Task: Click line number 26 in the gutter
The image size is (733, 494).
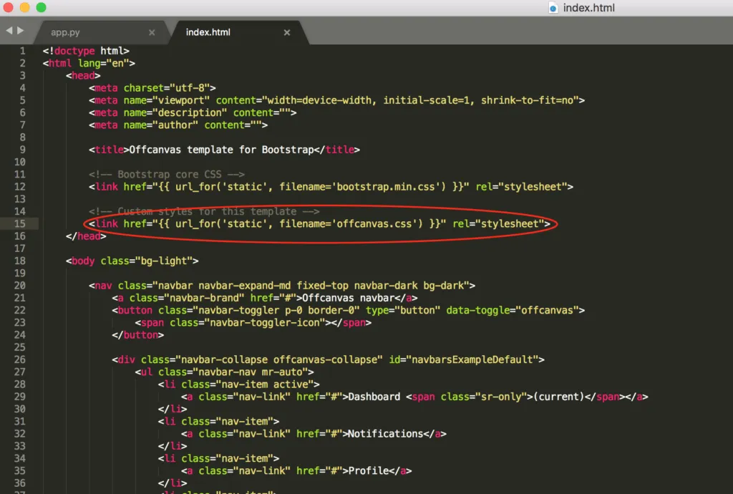Action: (19, 359)
